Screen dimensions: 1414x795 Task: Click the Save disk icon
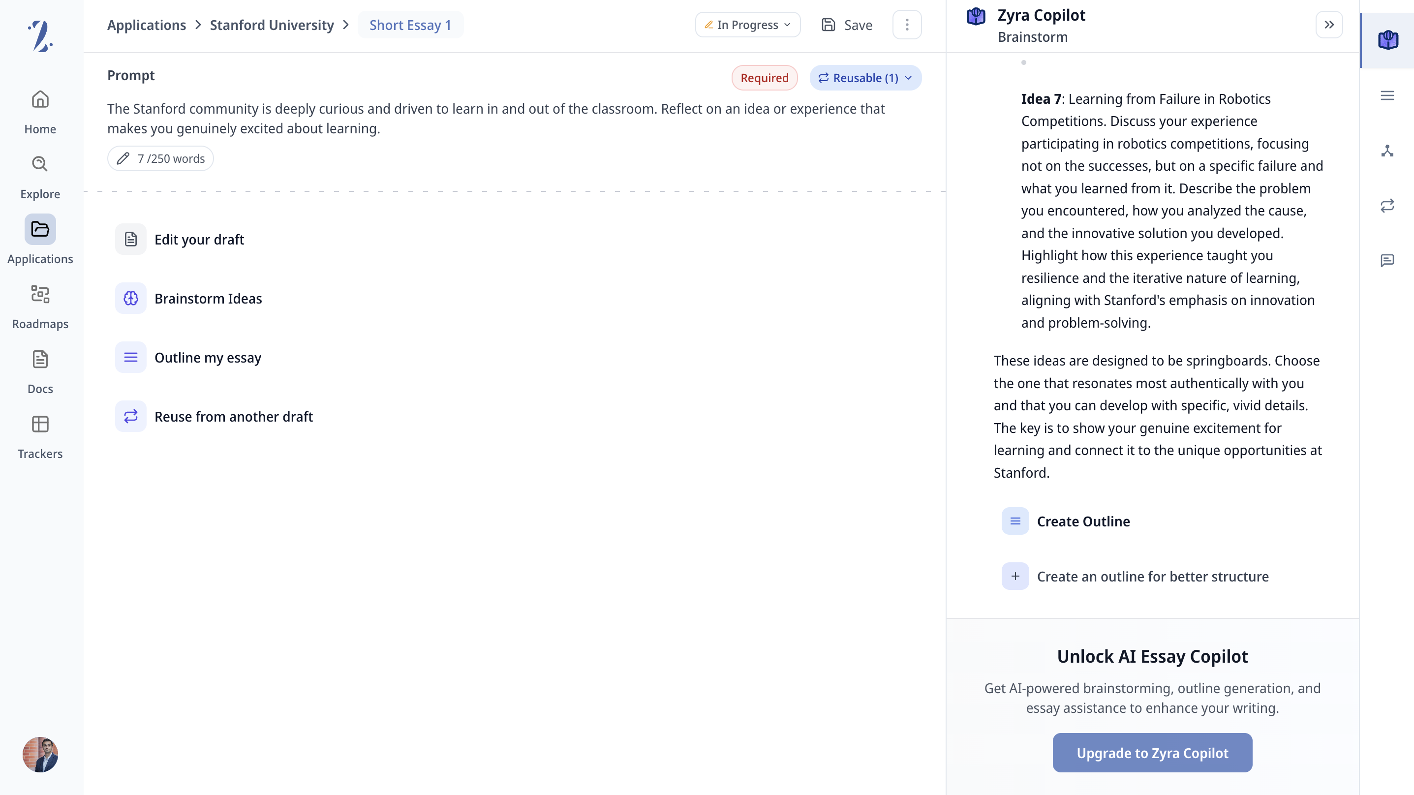point(829,25)
